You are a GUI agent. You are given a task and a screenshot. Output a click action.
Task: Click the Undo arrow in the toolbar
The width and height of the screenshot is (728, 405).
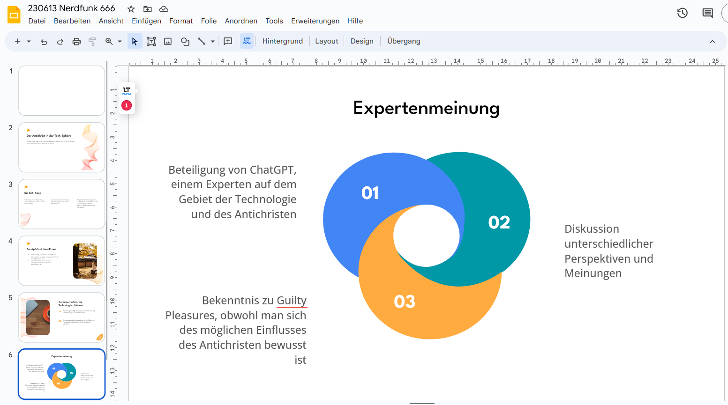[44, 42]
